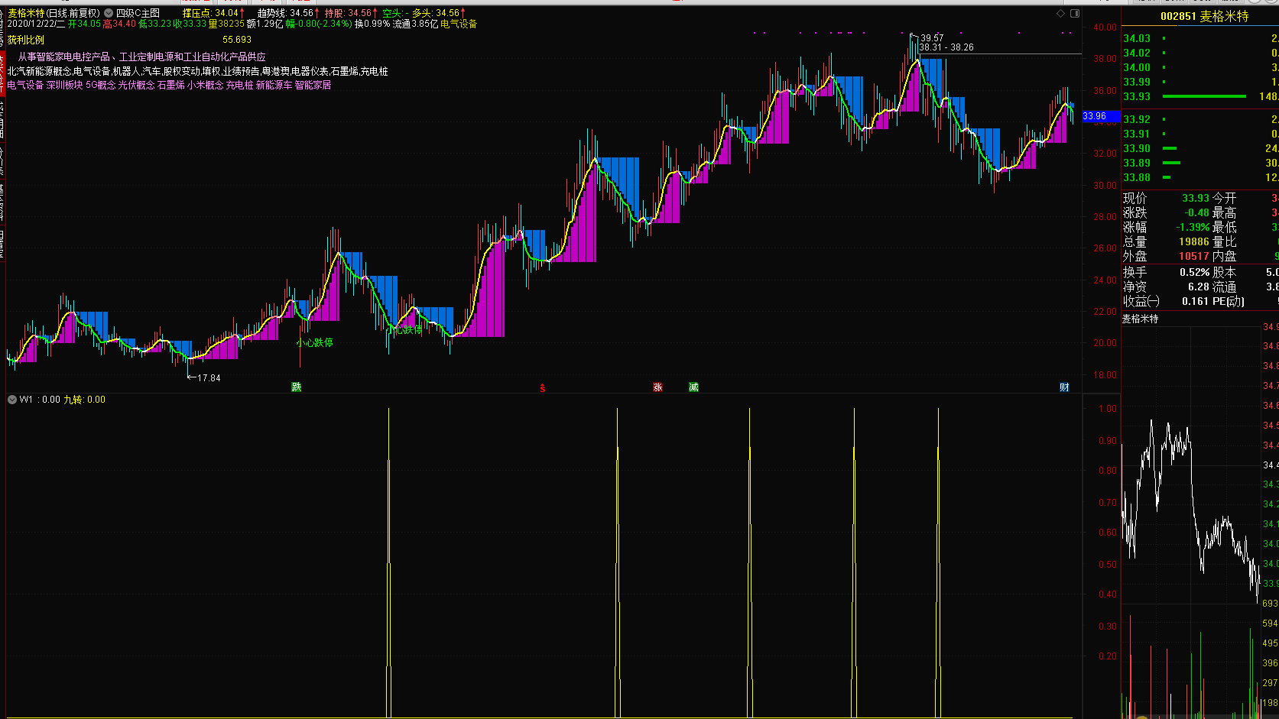Select the buy price 33.92 row
1279x719 pixels.
click(1200, 119)
